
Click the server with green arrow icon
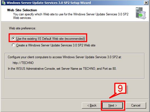point(141,13)
